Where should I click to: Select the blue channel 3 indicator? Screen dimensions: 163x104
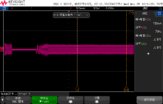tap(51, 8)
